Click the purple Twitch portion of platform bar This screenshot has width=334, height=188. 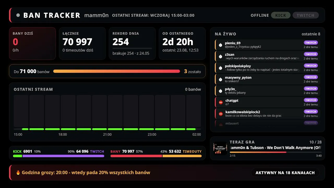point(63,156)
